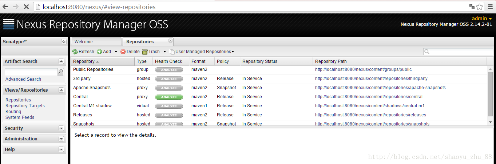Sort by Type column header

click(143, 61)
